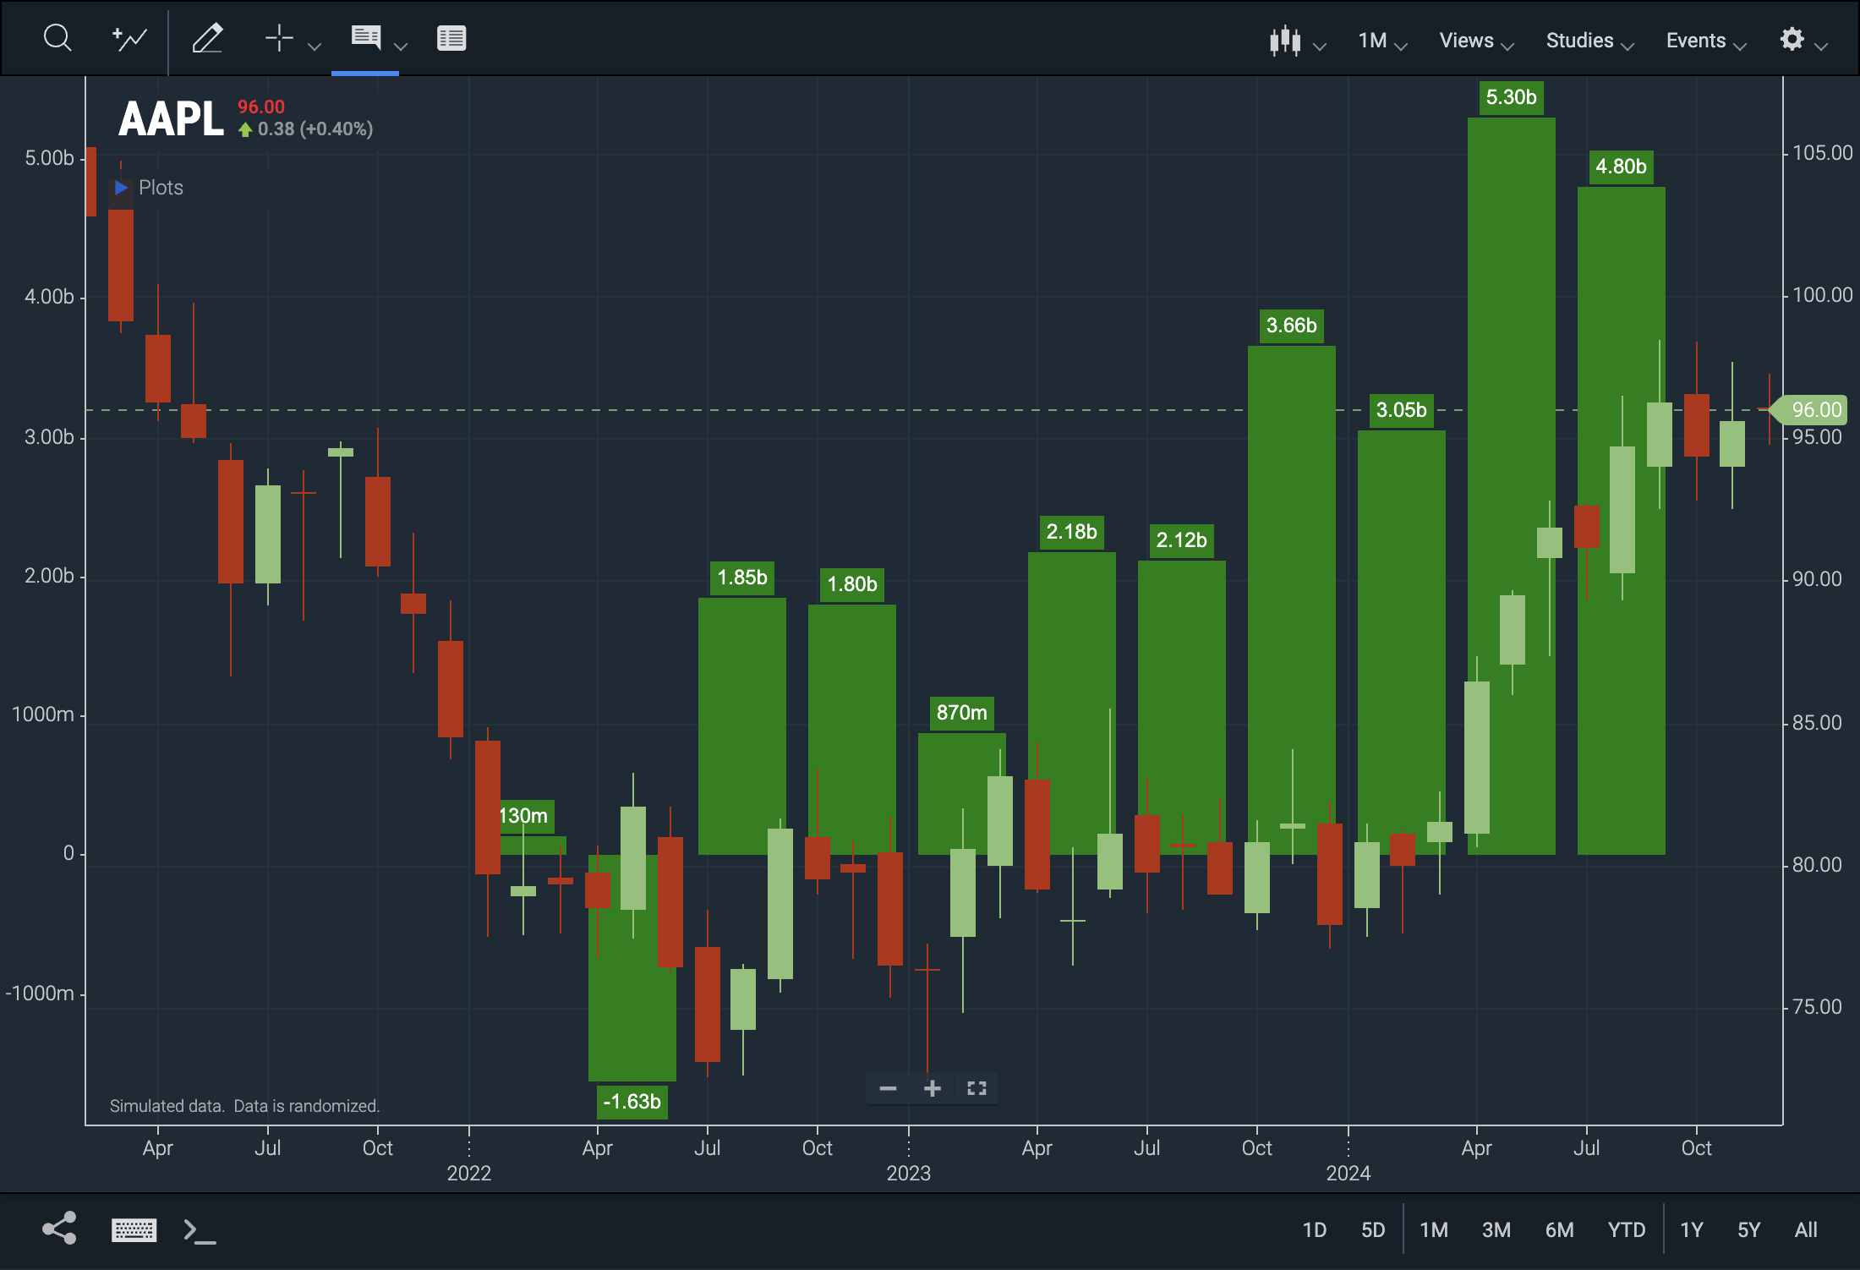Set range to 3M
1860x1270 pixels.
point(1496,1229)
